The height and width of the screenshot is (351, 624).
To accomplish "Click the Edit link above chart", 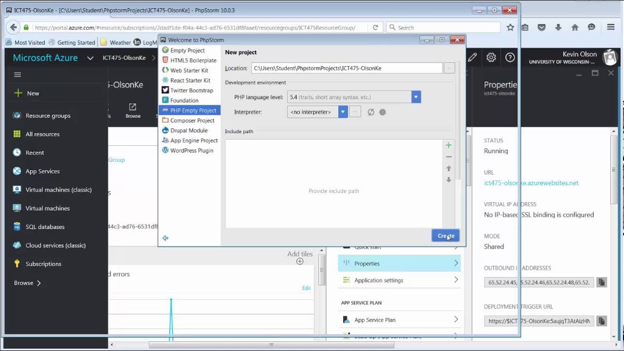I will (x=306, y=288).
